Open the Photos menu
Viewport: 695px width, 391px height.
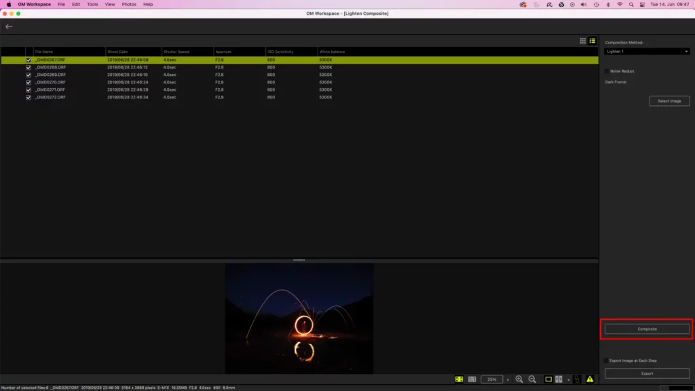coord(129,4)
